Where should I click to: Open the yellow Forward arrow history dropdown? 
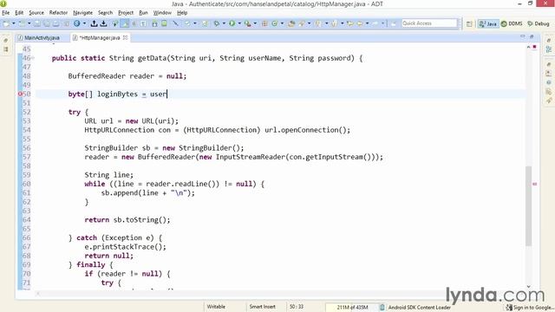pos(367,23)
